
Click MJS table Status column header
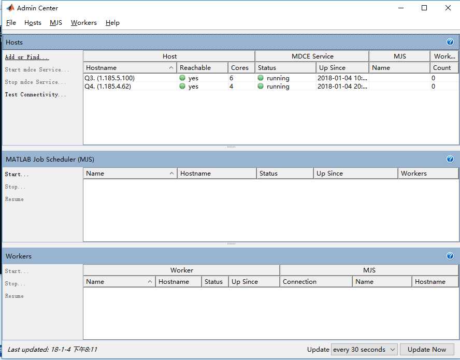(285, 173)
